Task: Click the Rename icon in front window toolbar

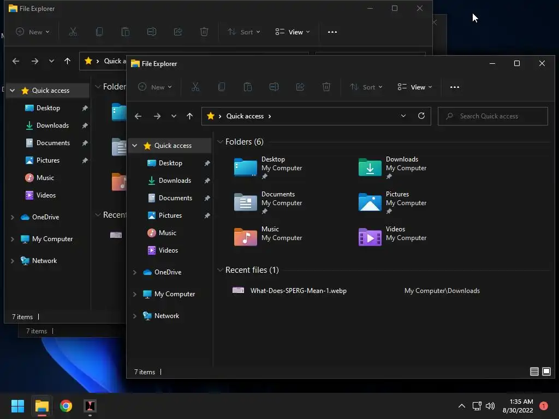Action: (x=274, y=87)
